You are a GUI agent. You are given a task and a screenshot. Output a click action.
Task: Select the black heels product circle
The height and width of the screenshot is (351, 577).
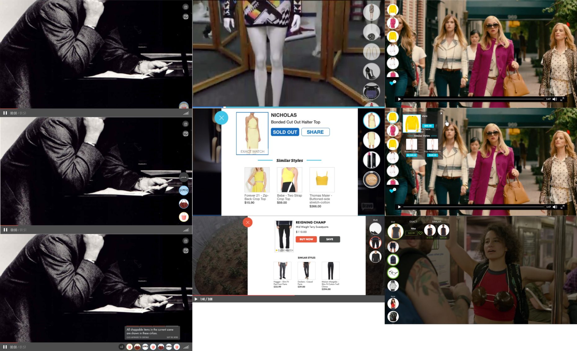(371, 71)
